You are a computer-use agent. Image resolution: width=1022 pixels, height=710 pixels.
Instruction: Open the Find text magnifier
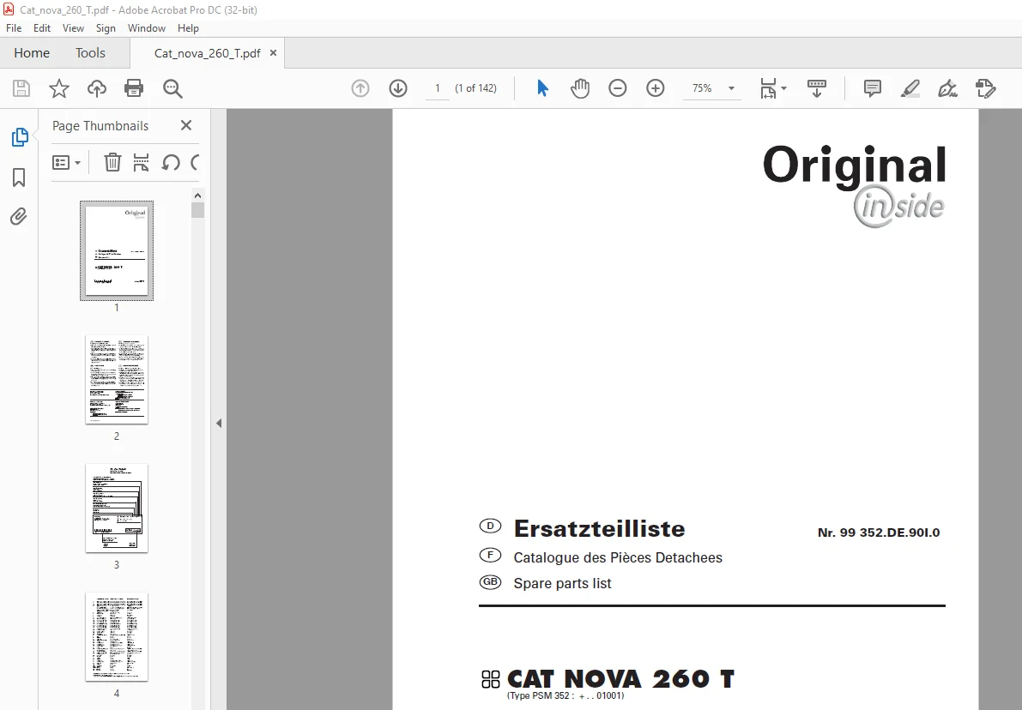pos(172,88)
